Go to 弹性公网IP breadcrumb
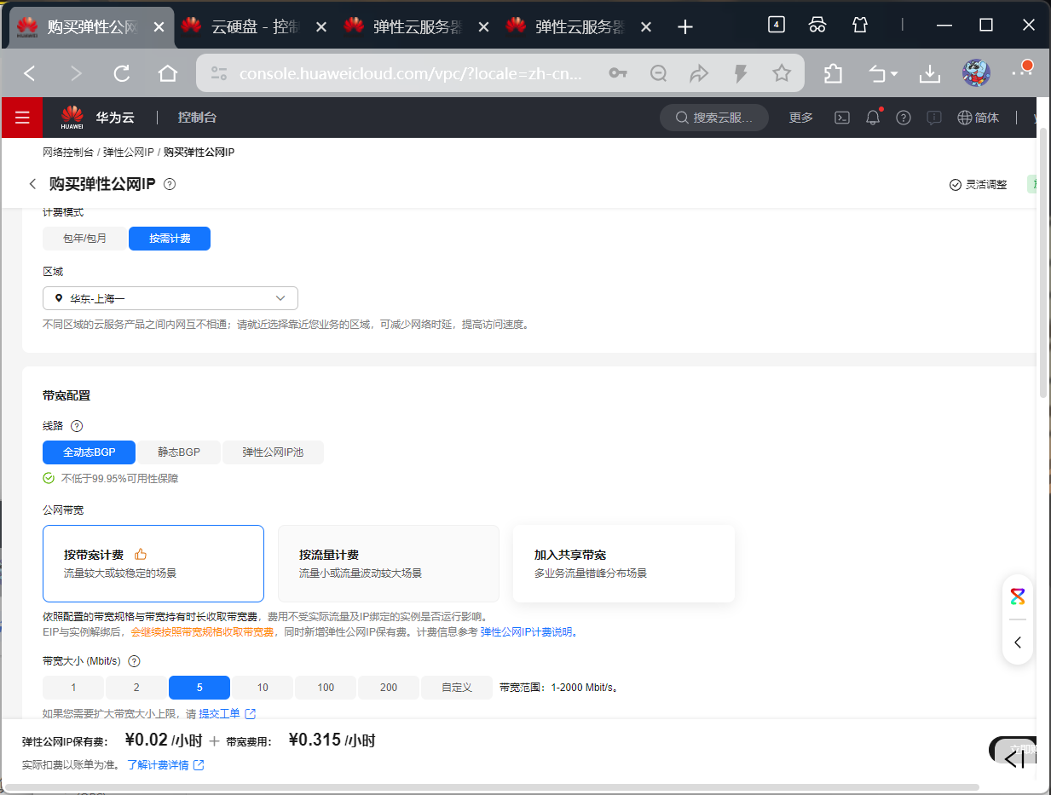Viewport: 1051px width, 795px height. pyautogui.click(x=129, y=153)
